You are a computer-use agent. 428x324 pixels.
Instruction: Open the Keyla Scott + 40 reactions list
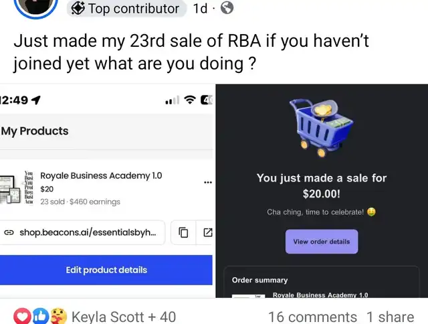(x=124, y=317)
